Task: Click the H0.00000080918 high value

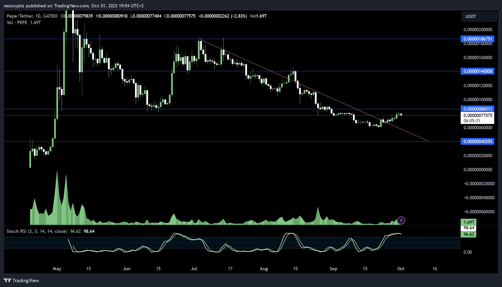Action: [111, 16]
